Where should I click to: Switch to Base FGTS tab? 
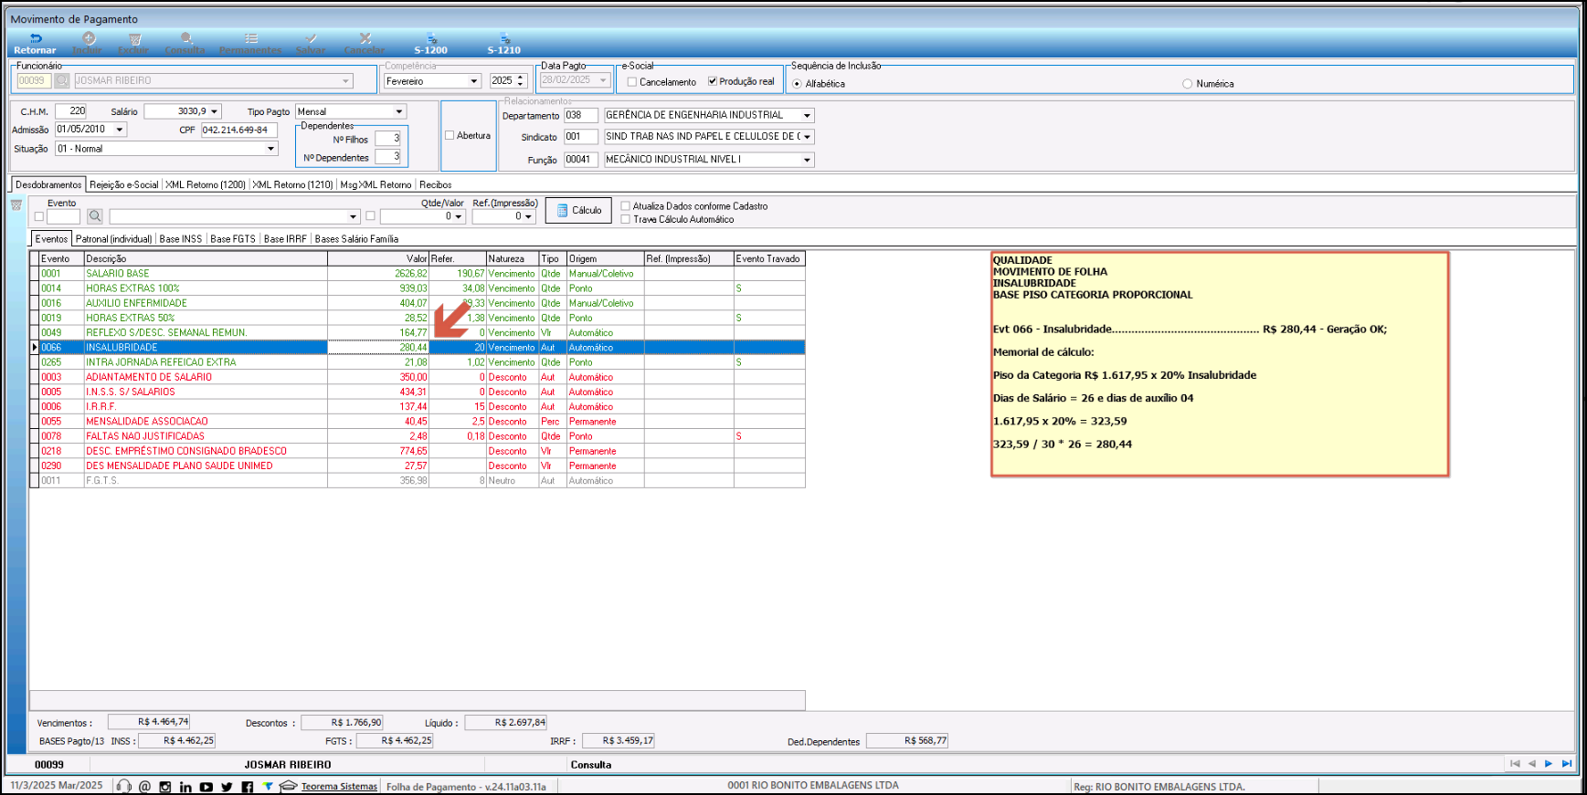[233, 239]
